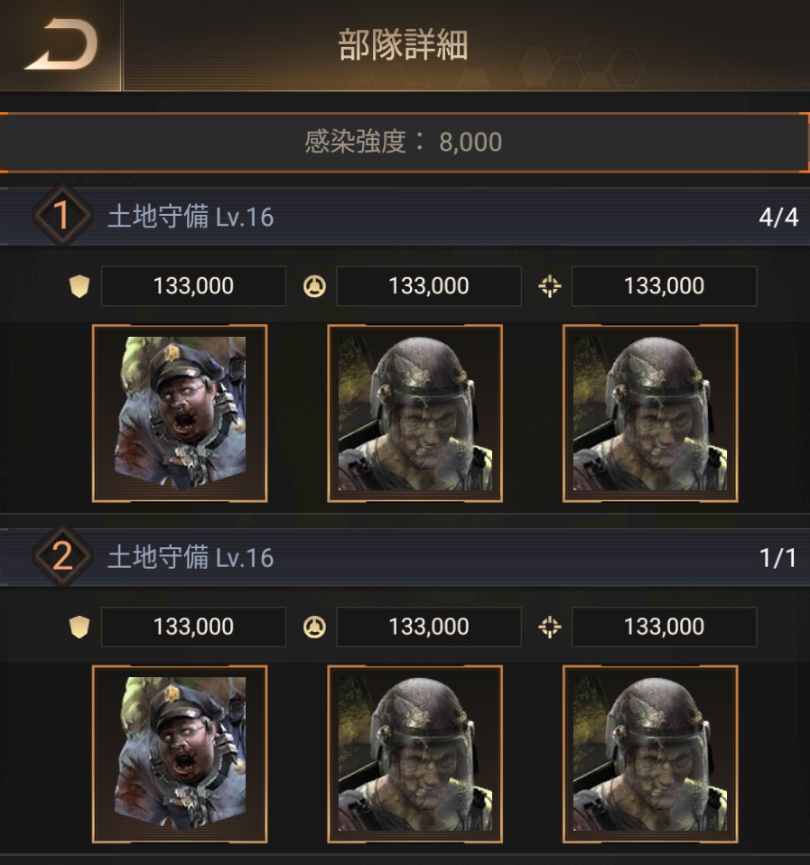Open wave 2 zombie police officer portrait
The width and height of the screenshot is (810, 865).
(180, 754)
